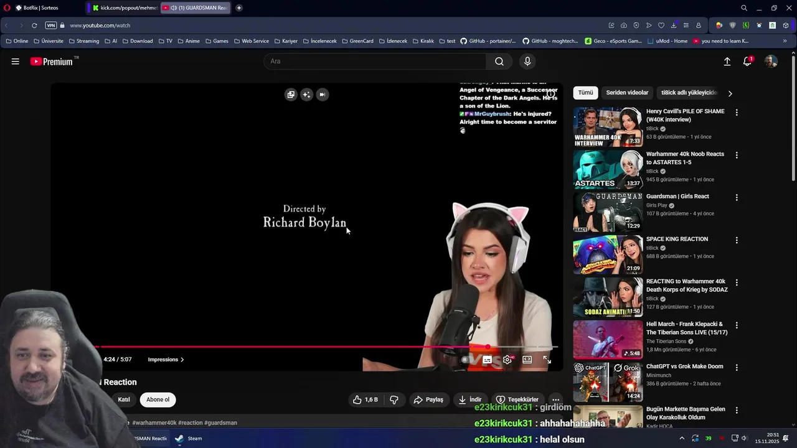Open the ASTARTES 1-5 reaction thumbnail
Image resolution: width=797 pixels, height=448 pixels.
pyautogui.click(x=608, y=169)
